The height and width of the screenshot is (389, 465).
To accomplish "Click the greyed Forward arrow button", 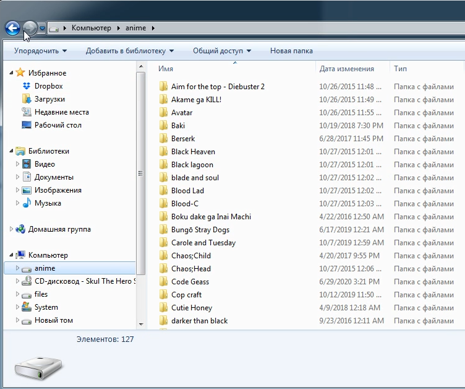I will (30, 28).
